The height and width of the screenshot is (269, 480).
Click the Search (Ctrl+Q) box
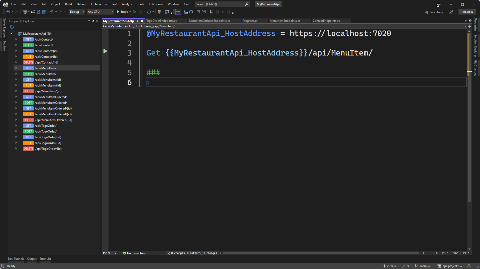pyautogui.click(x=220, y=4)
